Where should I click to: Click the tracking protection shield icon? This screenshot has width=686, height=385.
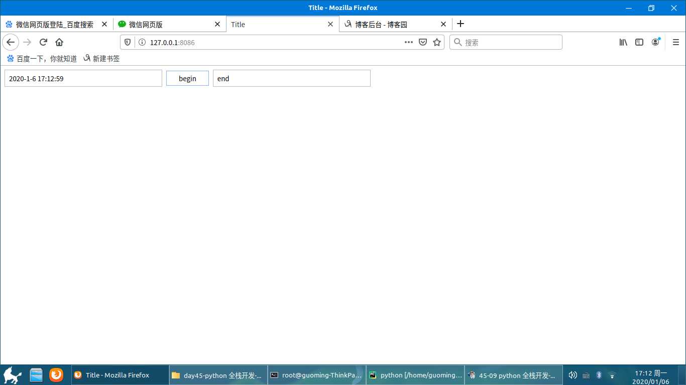pyautogui.click(x=128, y=43)
